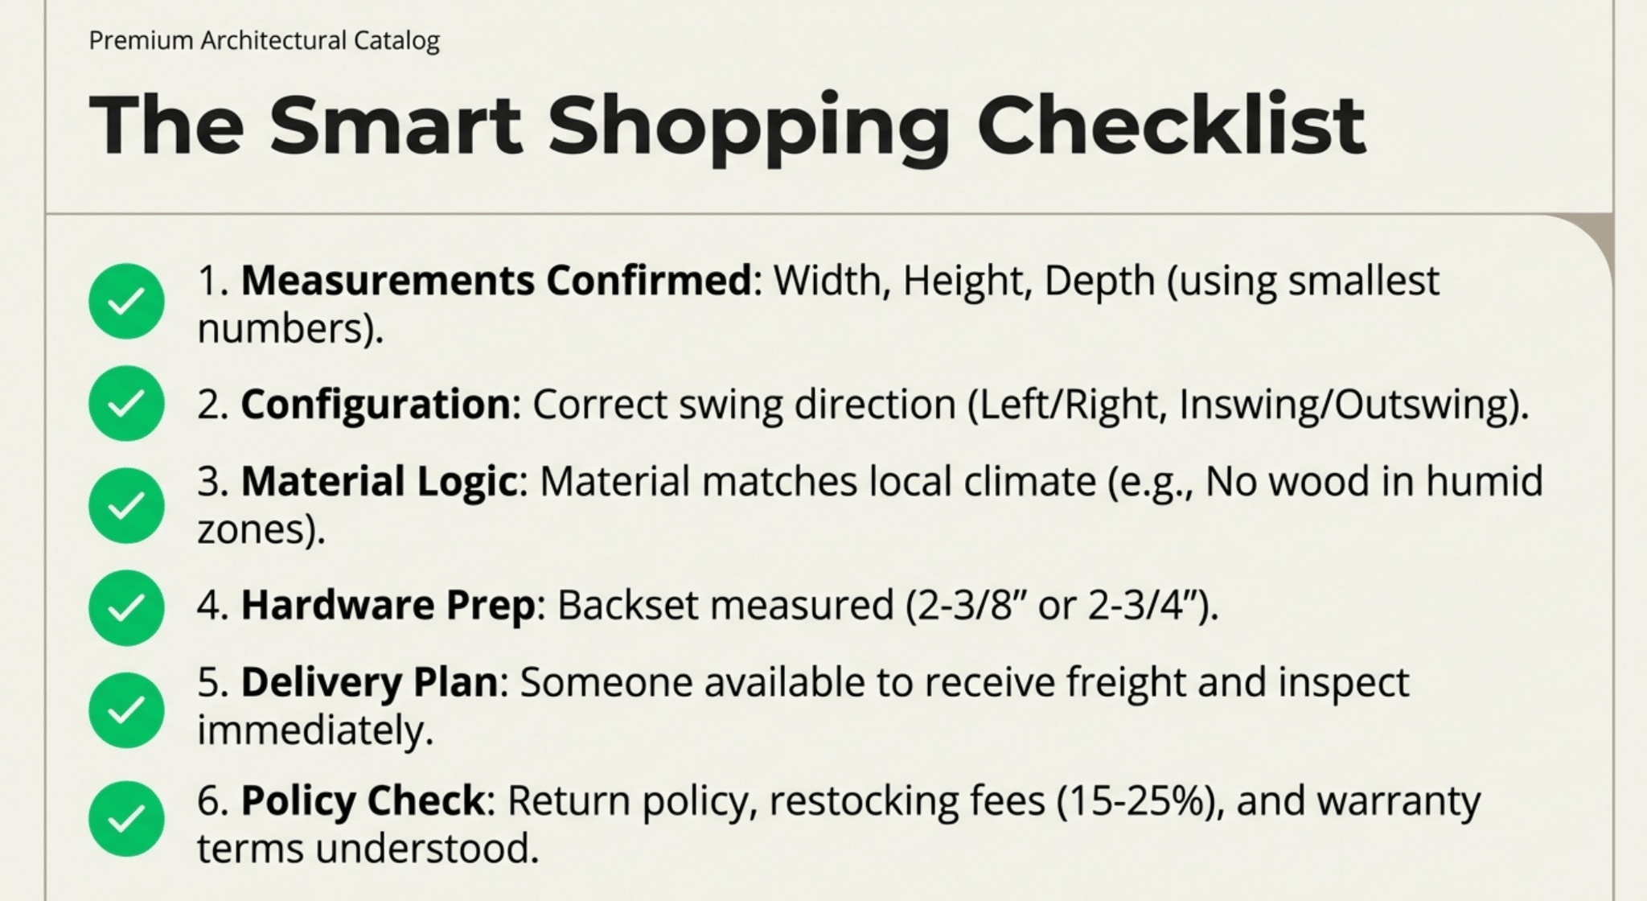The height and width of the screenshot is (901, 1647).
Task: Click the bold Delivery Plan heading
Action: (x=369, y=682)
